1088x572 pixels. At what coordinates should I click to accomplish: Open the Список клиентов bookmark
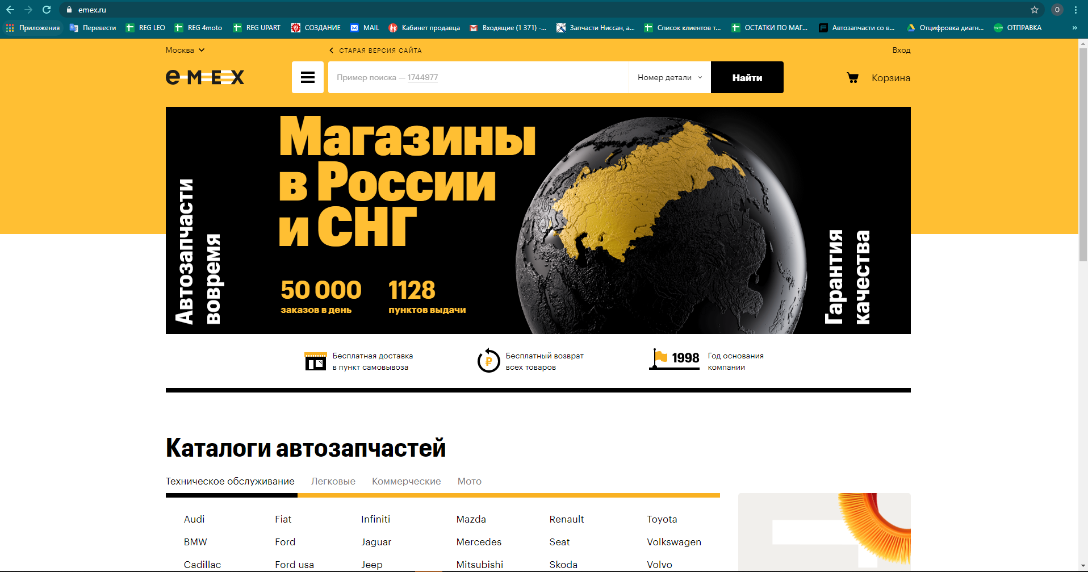tap(683, 28)
